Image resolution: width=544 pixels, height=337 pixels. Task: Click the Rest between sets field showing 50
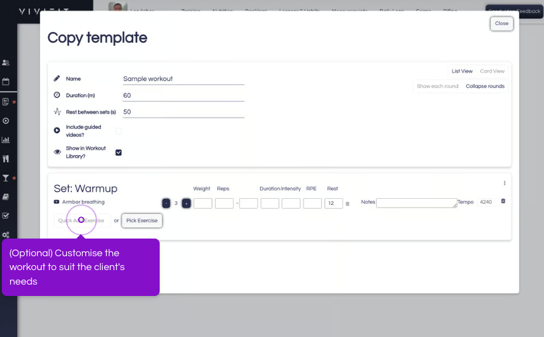pyautogui.click(x=184, y=112)
